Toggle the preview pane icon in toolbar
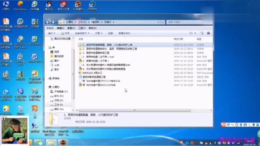Viewport: 260px width, 146px height. 201,33
